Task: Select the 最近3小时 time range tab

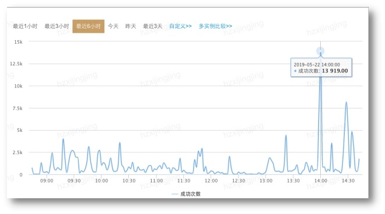Action: click(57, 26)
